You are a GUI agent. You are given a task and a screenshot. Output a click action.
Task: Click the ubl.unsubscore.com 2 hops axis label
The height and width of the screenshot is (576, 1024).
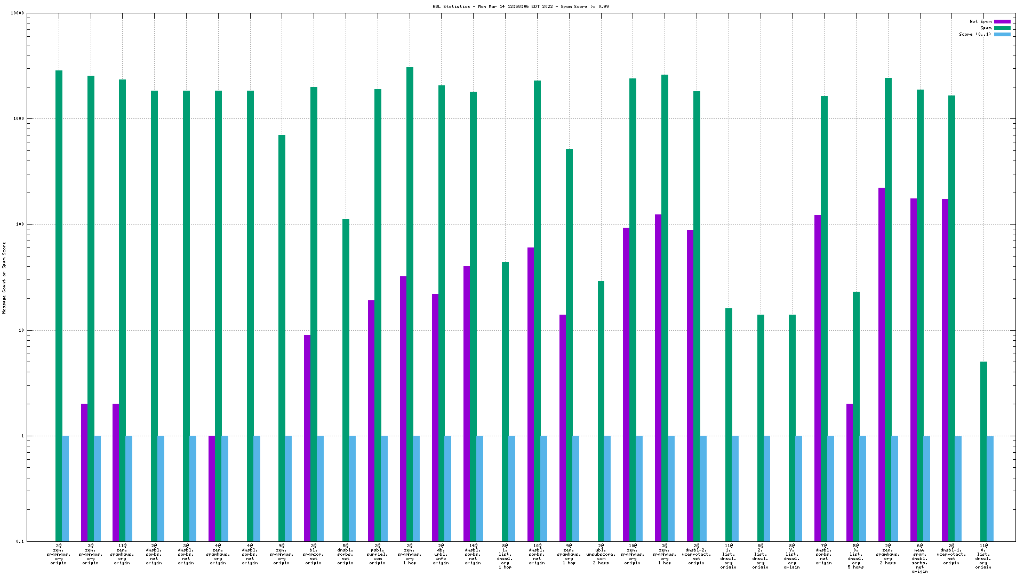point(601,555)
